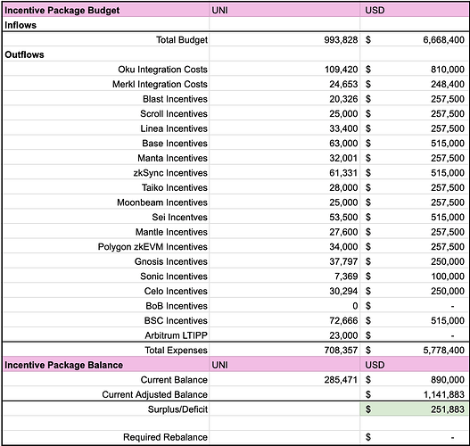This screenshot has height=446, width=470.
Task: Click the Manta UNI value 32,001
Action: point(343,158)
